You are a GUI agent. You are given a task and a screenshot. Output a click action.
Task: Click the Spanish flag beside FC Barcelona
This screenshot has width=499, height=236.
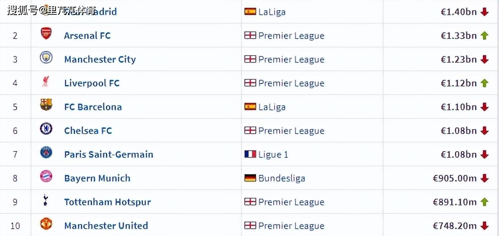click(250, 107)
